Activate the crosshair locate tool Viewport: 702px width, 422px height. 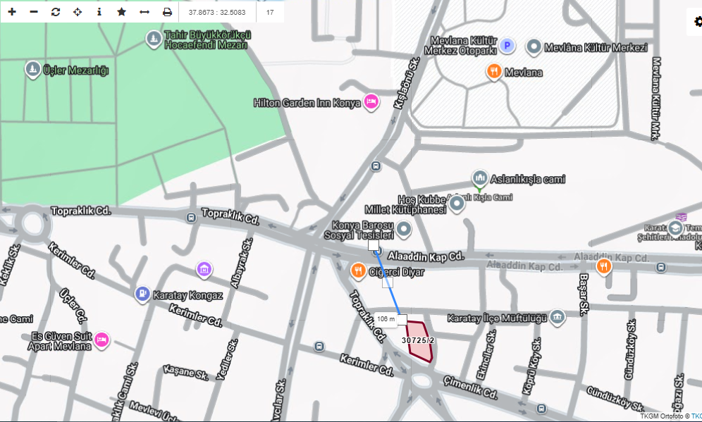pos(78,12)
